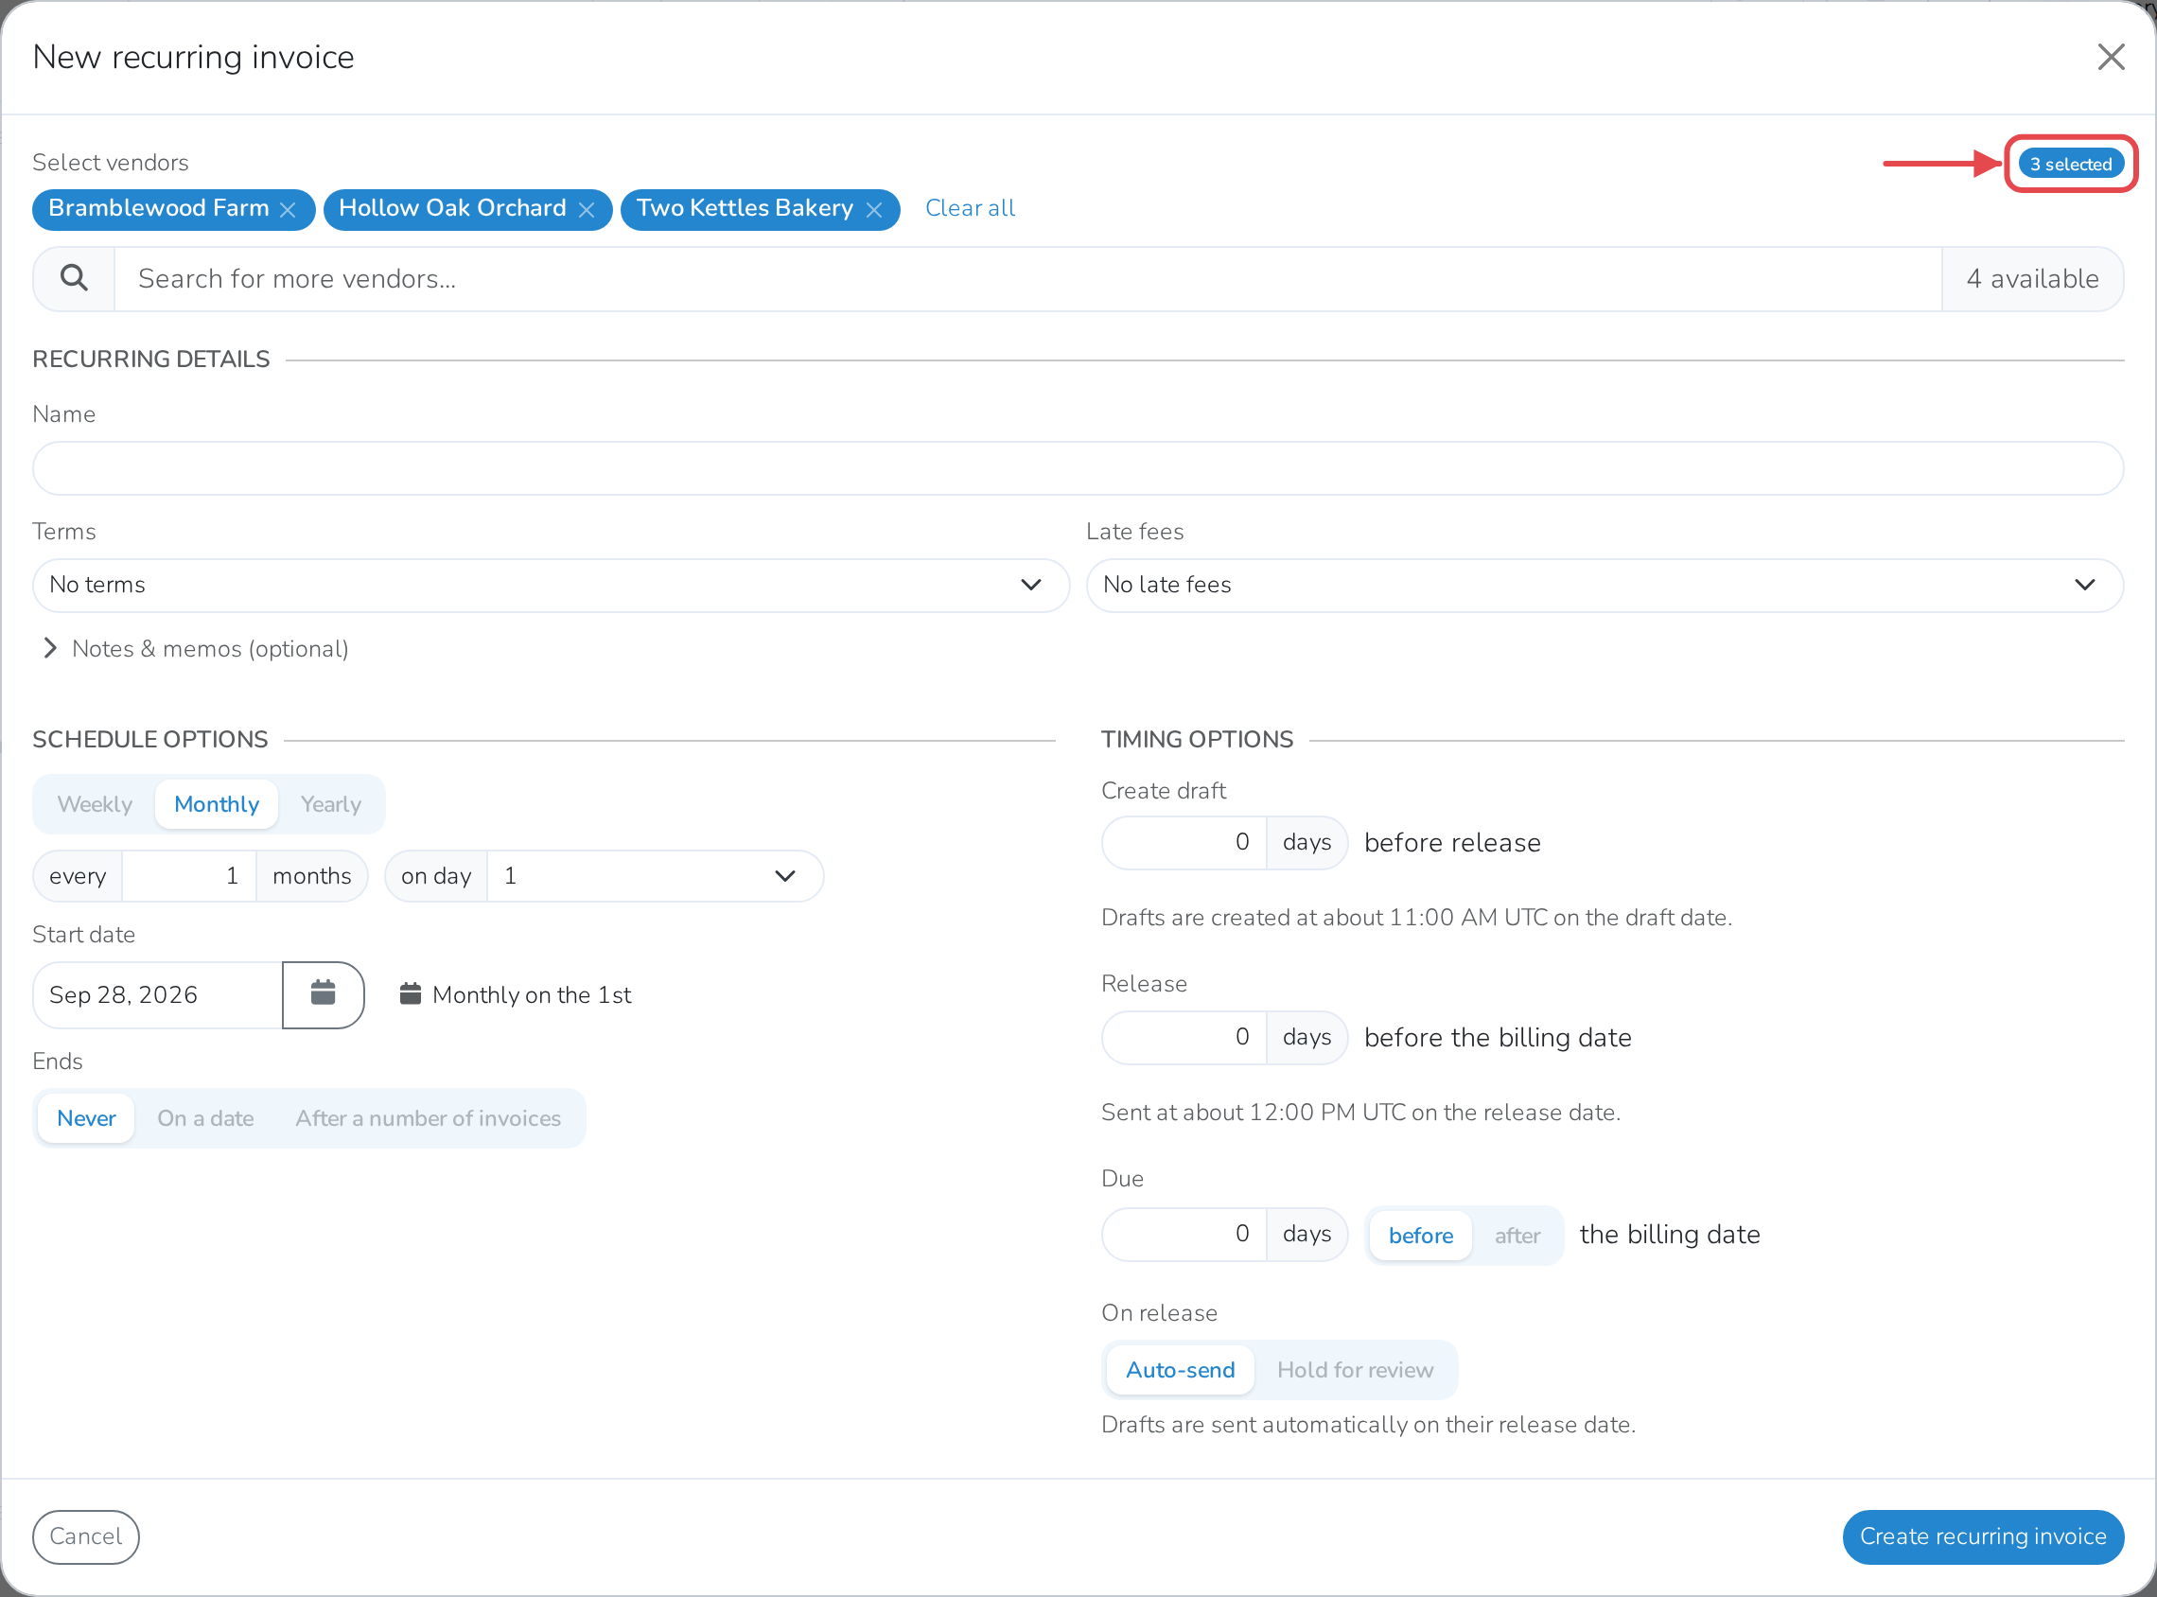Set Ends to On a date
Screen dimensions: 2157x1597
click(206, 1118)
